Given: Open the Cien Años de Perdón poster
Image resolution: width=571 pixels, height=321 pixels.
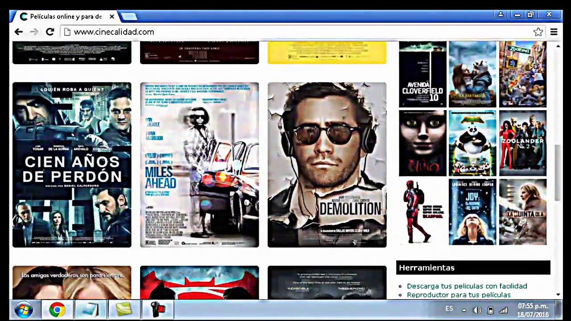Looking at the screenshot, I should click(72, 165).
